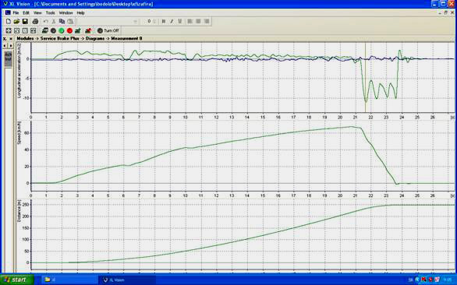Click the Print icon
The image size is (457, 285).
coord(35,21)
